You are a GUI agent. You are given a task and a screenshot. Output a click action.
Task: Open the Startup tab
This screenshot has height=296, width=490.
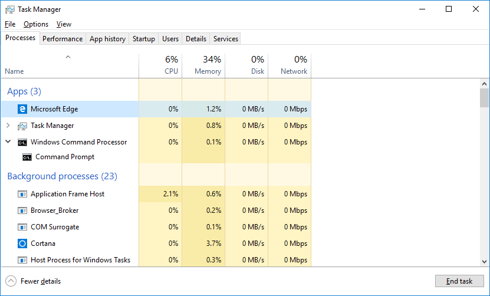tap(144, 39)
